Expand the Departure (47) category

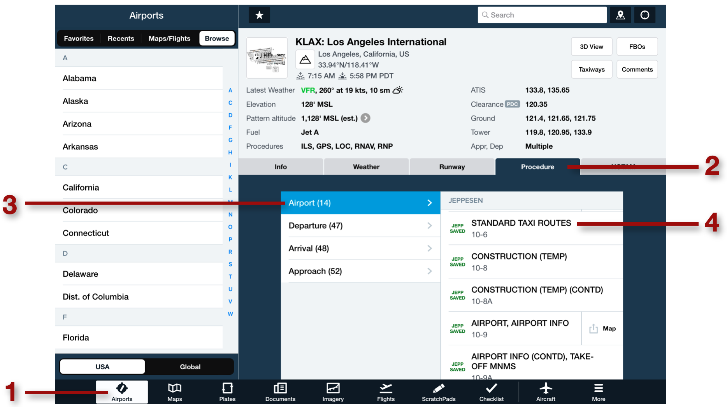click(x=360, y=226)
